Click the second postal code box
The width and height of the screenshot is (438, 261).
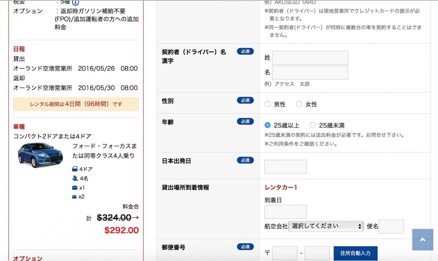coord(317,253)
